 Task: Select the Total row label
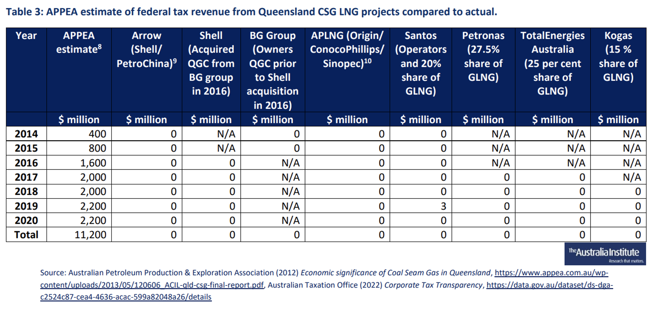26,235
